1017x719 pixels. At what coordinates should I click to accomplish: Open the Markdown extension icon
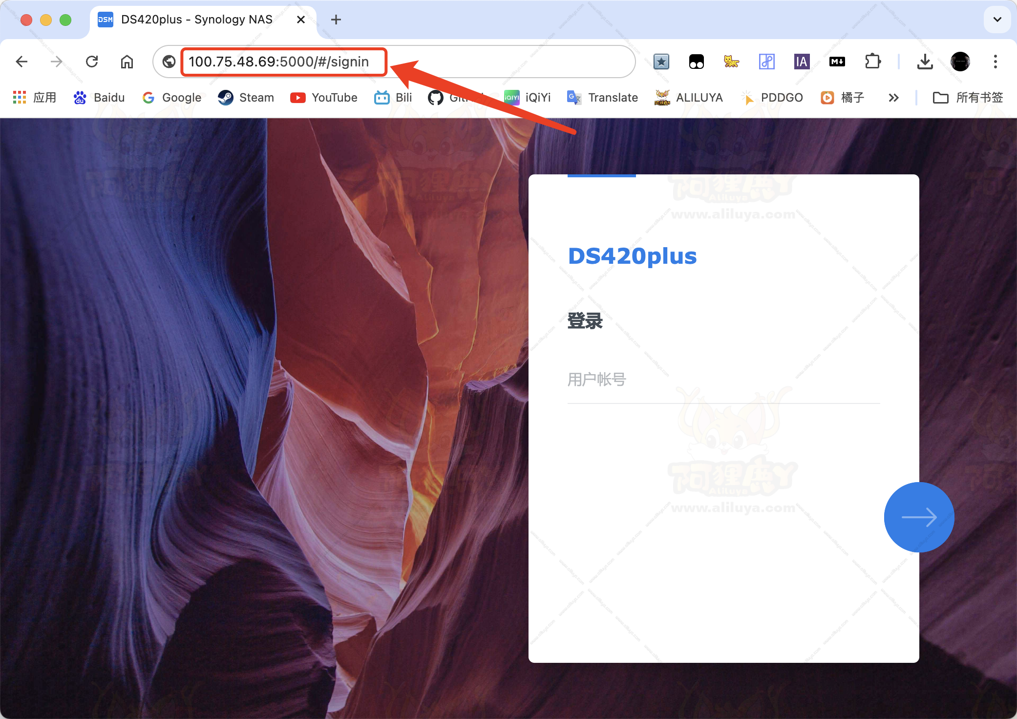(x=837, y=62)
